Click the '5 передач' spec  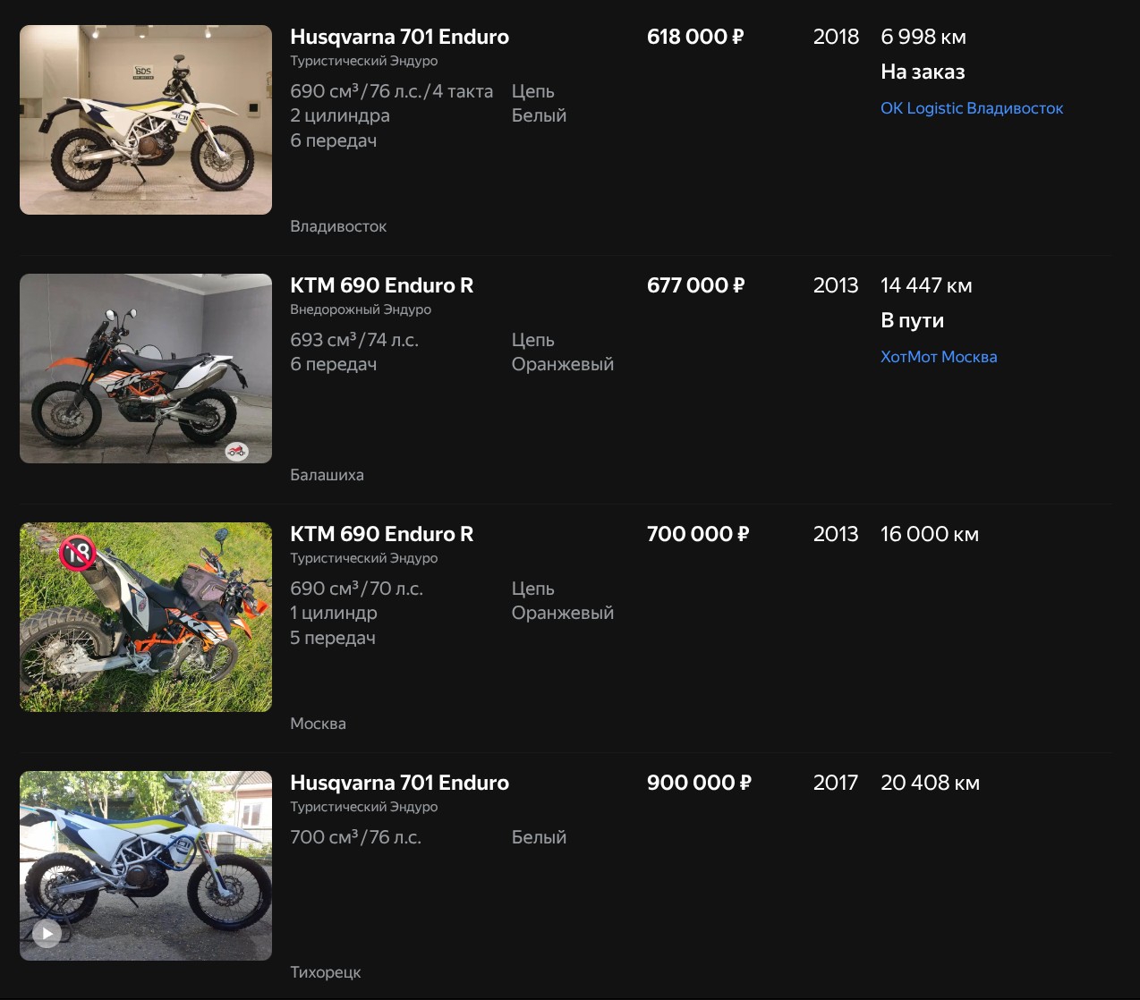(333, 638)
